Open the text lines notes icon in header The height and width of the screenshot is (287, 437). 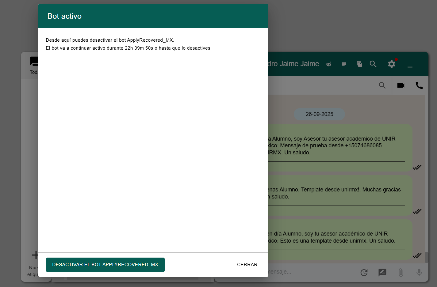click(x=344, y=64)
